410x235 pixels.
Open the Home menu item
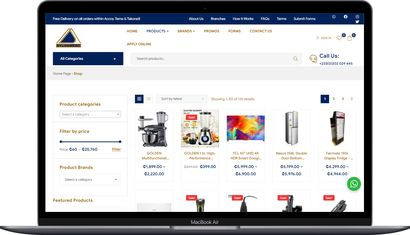(x=132, y=31)
